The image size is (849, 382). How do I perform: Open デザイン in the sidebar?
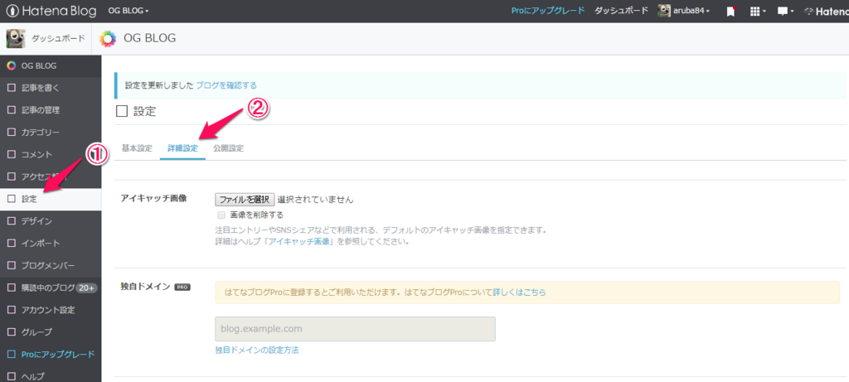51,221
